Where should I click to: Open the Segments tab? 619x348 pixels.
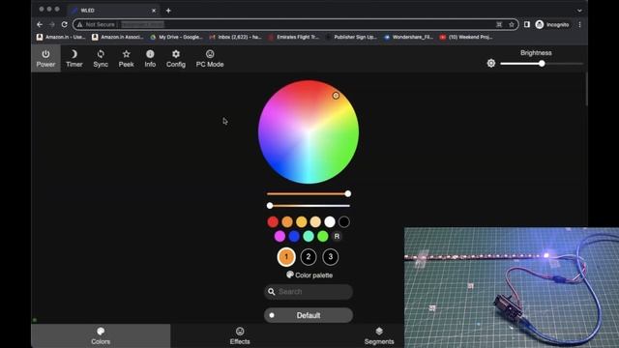[379, 335]
